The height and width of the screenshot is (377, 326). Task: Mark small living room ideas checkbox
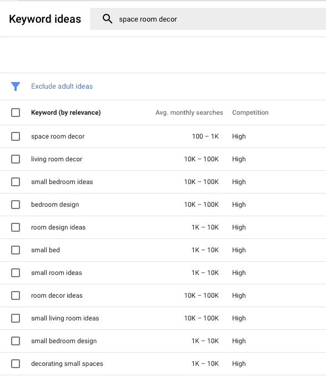[16, 318]
